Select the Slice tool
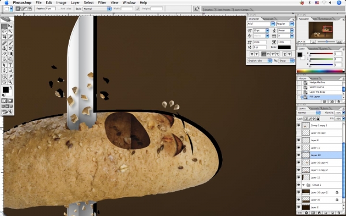Viewport: 346px width, 216px height. point(10,37)
